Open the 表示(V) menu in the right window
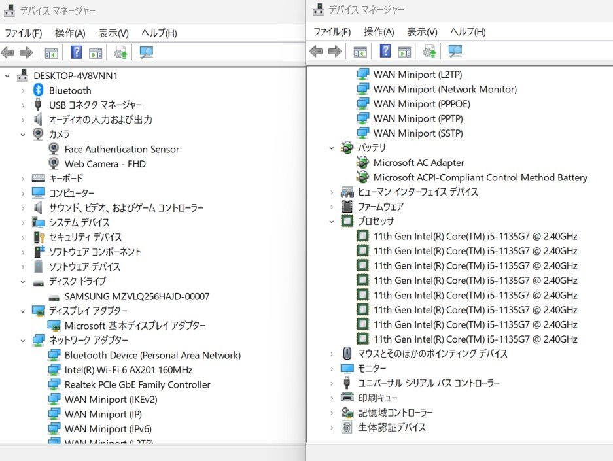 pyautogui.click(x=422, y=31)
